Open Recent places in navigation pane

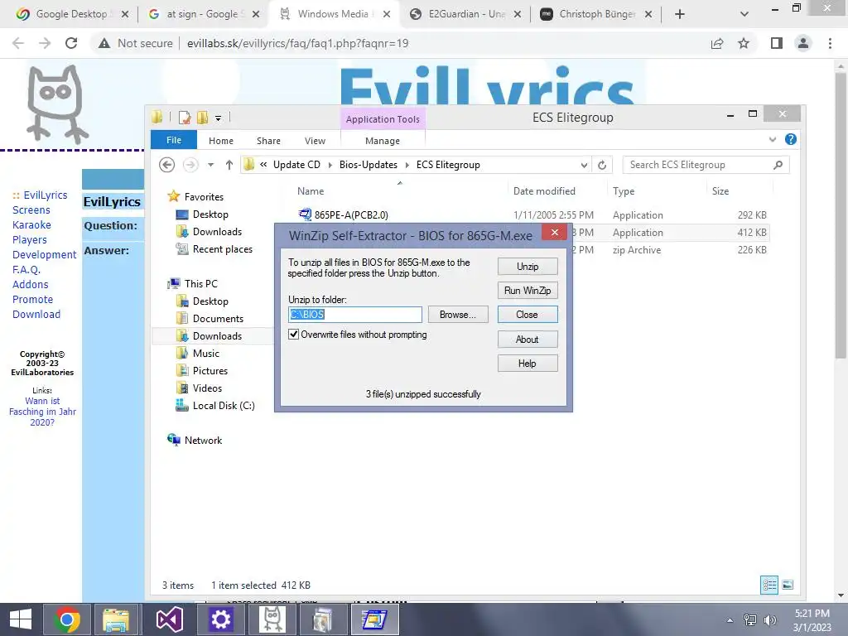pos(222,248)
